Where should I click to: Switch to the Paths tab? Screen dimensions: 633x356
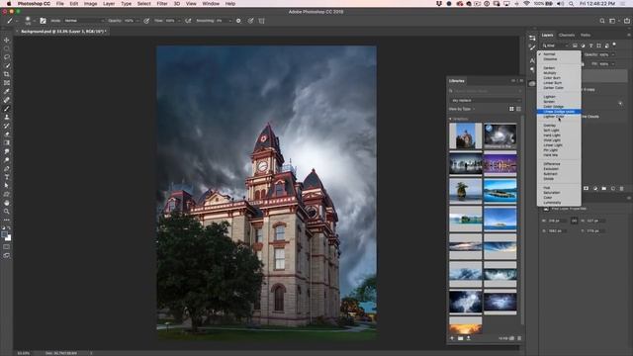pos(586,36)
